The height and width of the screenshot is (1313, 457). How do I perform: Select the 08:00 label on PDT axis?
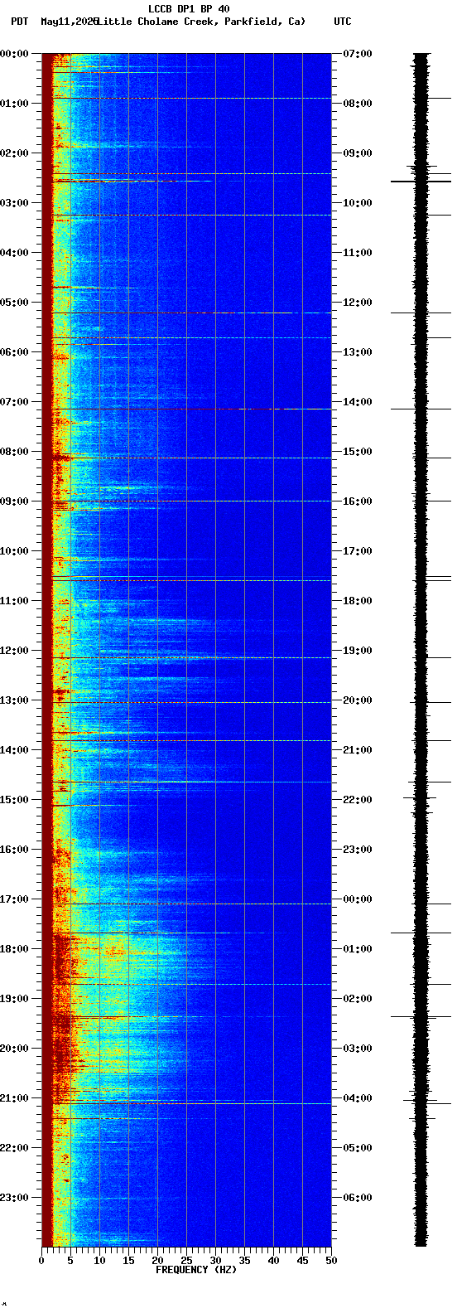15,452
